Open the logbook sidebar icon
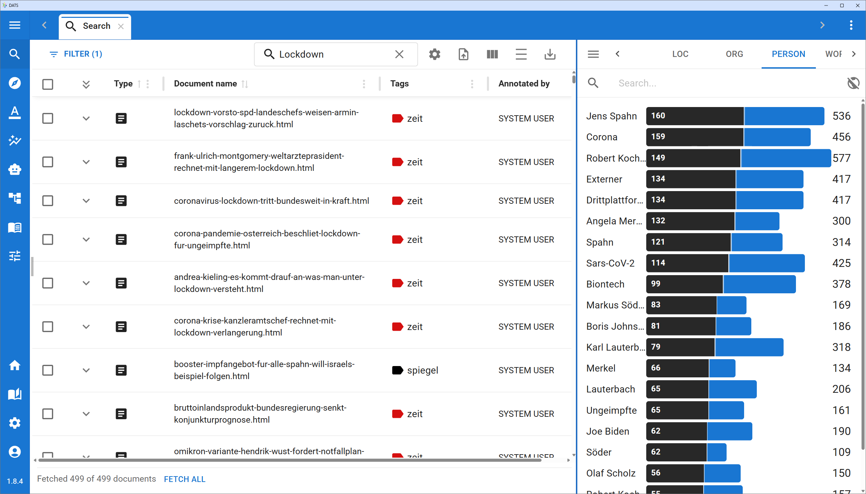 coord(15,227)
